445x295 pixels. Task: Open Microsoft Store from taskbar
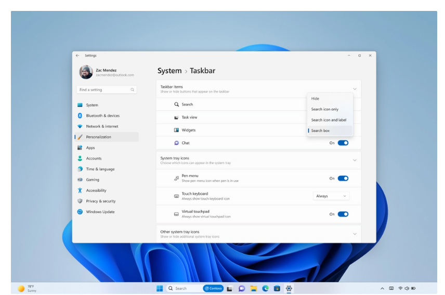pyautogui.click(x=277, y=288)
